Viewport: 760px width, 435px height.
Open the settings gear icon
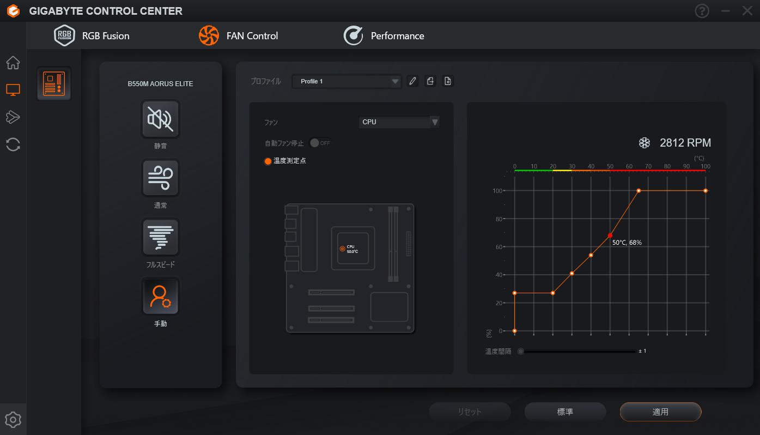coord(13,419)
